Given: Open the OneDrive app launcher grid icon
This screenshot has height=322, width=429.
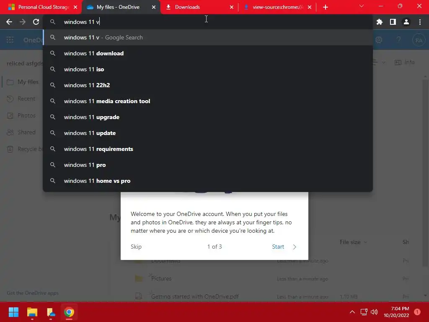Looking at the screenshot, I should pos(10,40).
